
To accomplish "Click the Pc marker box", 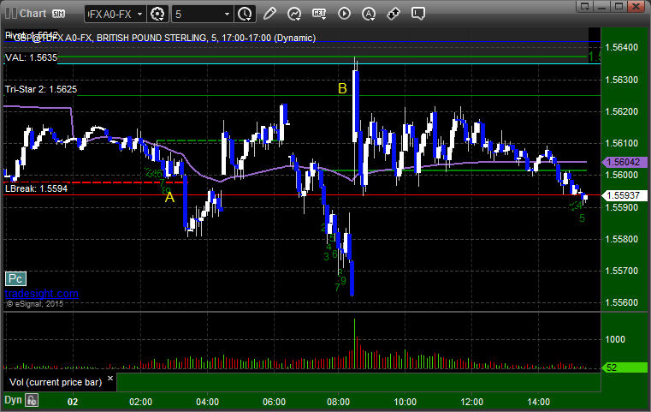I will (15, 278).
